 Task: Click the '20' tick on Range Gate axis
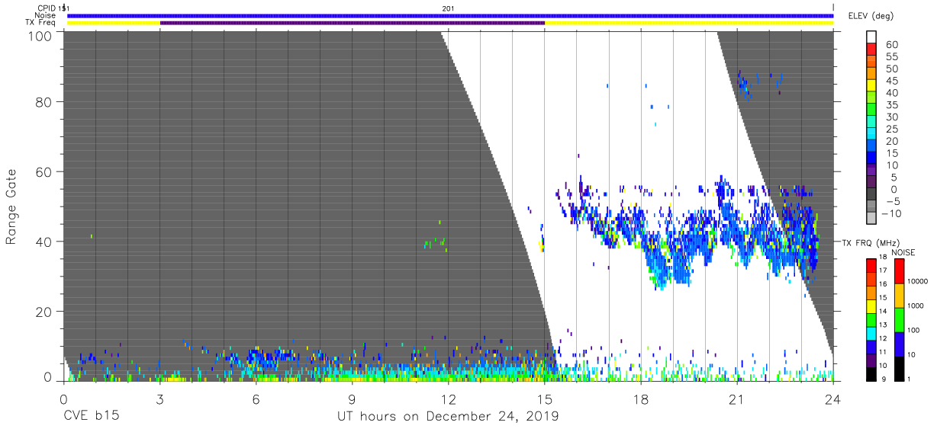44,312
